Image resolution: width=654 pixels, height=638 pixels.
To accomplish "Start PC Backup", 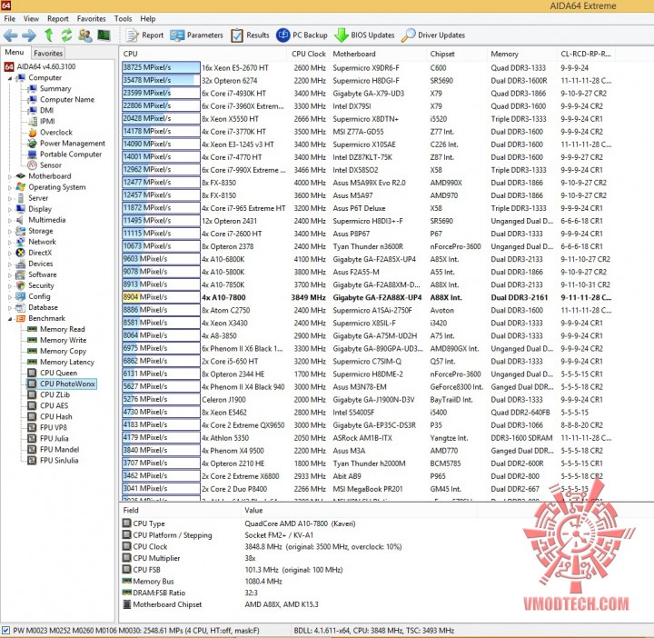I will point(302,35).
